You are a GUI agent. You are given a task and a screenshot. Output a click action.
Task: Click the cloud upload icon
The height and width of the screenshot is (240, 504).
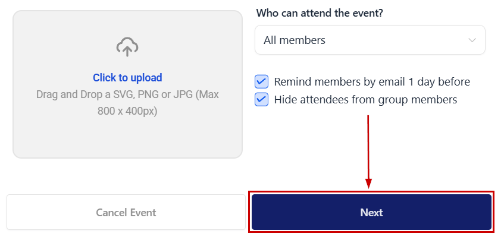(x=127, y=47)
